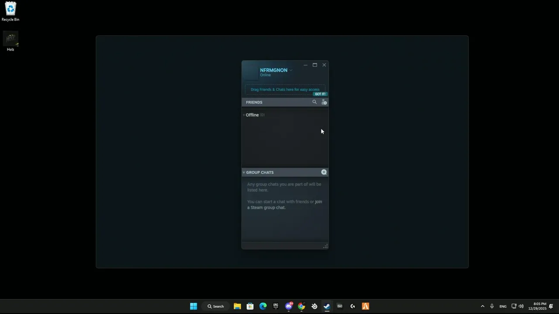Open the volume speaker tray icon
This screenshot has height=314, width=559.
[x=521, y=306]
